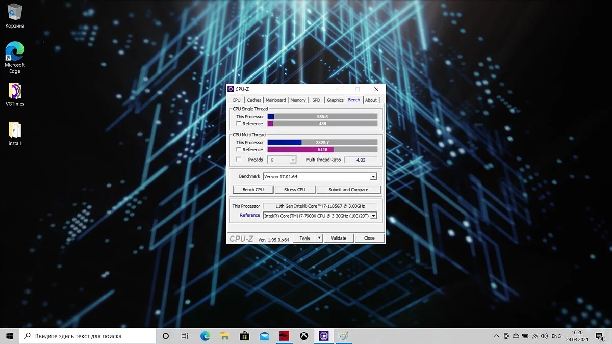Click the Stress CPU button
The height and width of the screenshot is (344, 612).
pyautogui.click(x=295, y=190)
